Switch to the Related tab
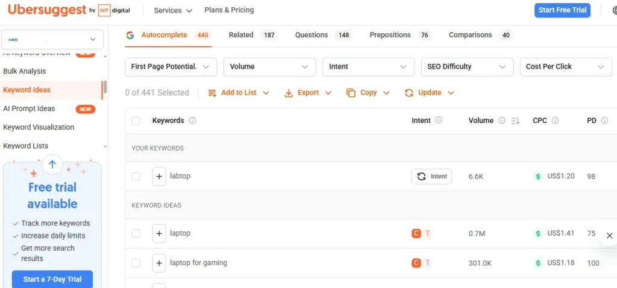 tap(253, 35)
